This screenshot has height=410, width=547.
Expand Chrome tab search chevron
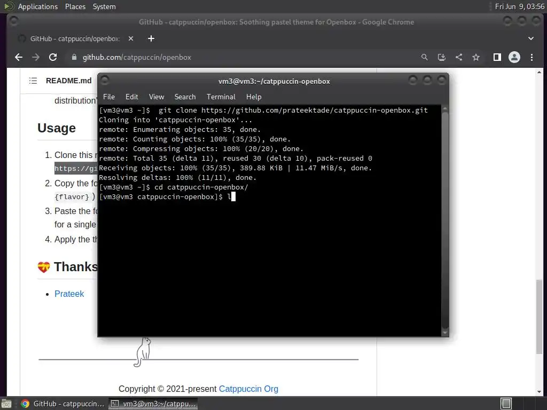[x=530, y=38]
